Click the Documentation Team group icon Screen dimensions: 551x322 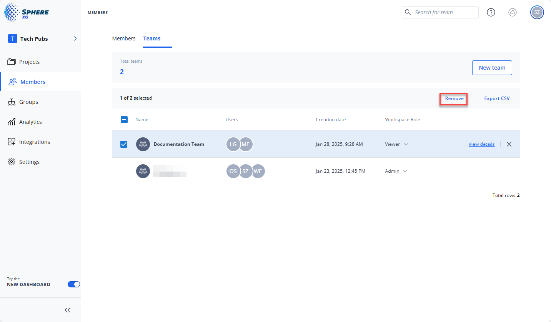tap(143, 144)
